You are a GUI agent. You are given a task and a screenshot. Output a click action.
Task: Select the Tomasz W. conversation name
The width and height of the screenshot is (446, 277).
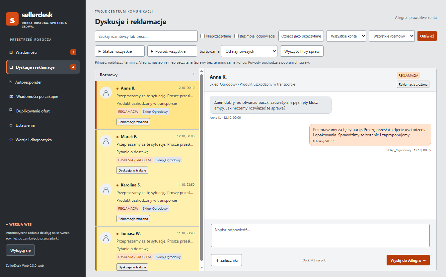[x=131, y=234]
